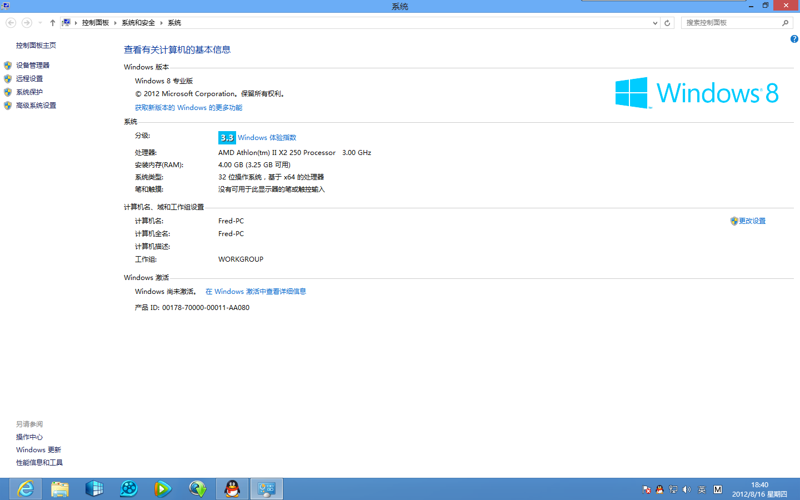Screen dimensions: 800x500
Task: Open the volume speaker tray icon
Action: pyautogui.click(x=687, y=489)
